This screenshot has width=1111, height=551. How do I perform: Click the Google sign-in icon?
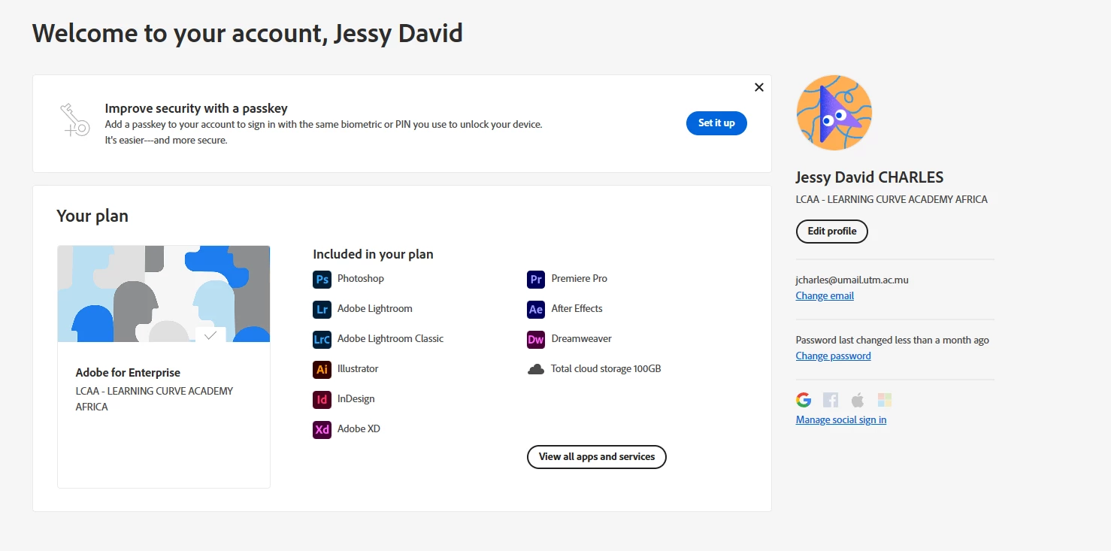point(804,400)
